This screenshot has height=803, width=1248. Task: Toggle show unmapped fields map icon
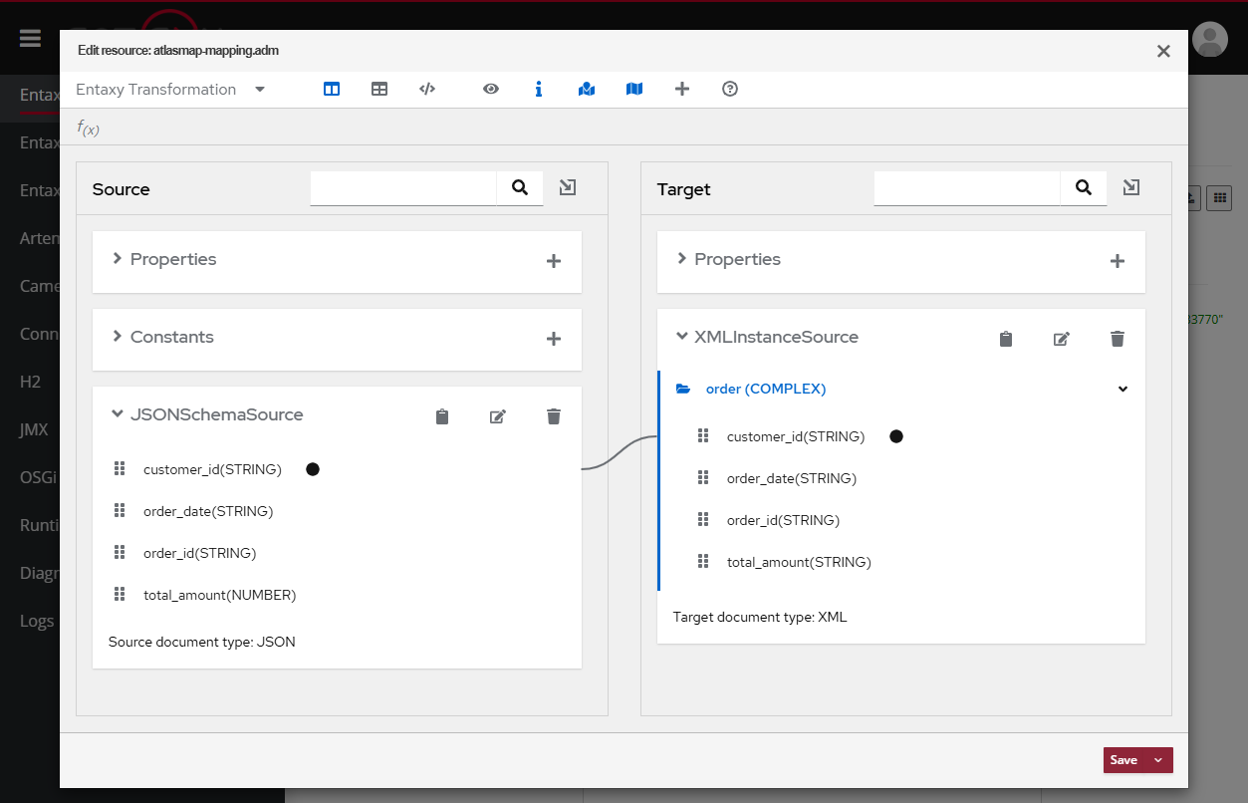[634, 89]
